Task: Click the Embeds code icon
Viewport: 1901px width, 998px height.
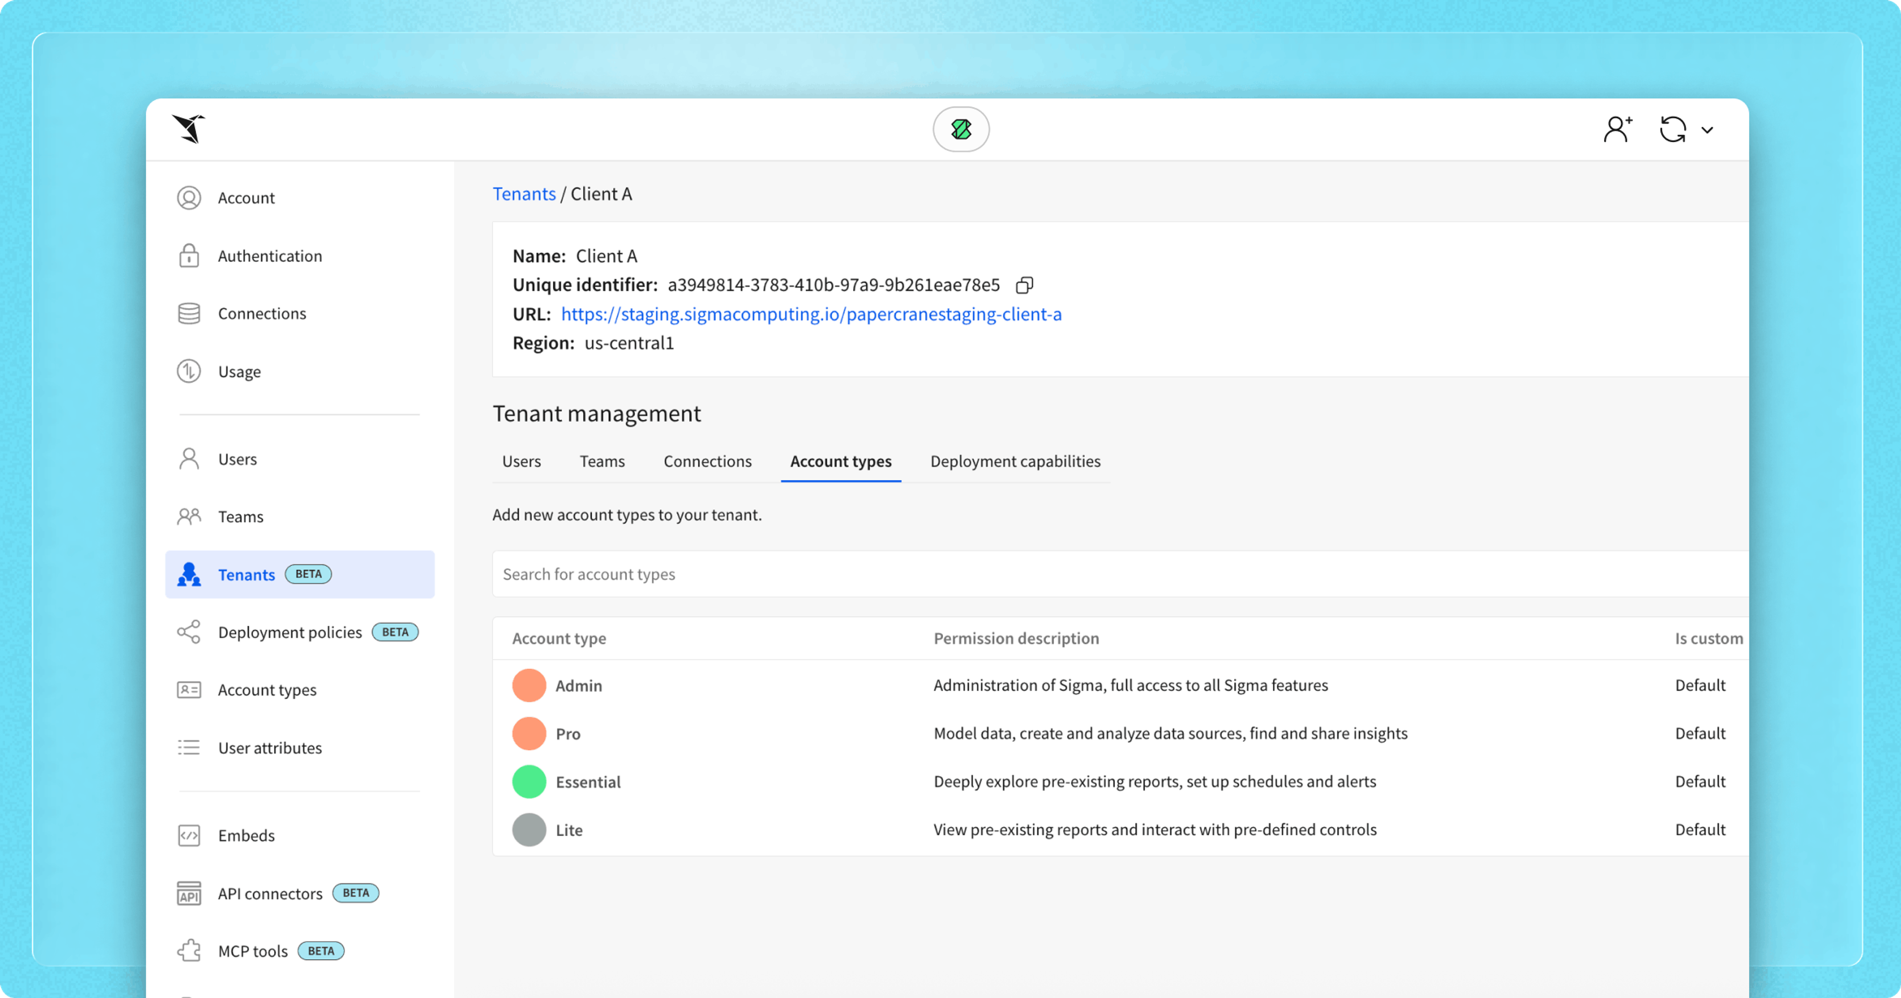Action: [x=189, y=835]
